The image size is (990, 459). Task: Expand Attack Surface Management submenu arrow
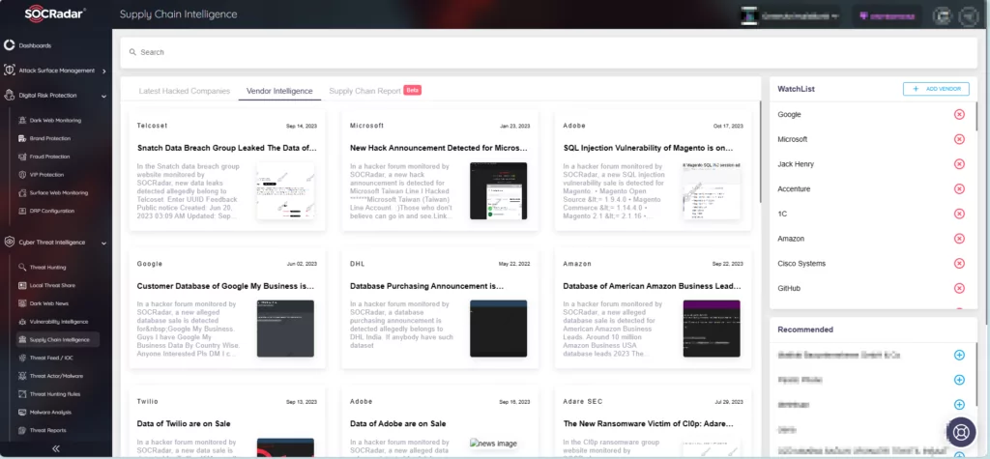104,72
